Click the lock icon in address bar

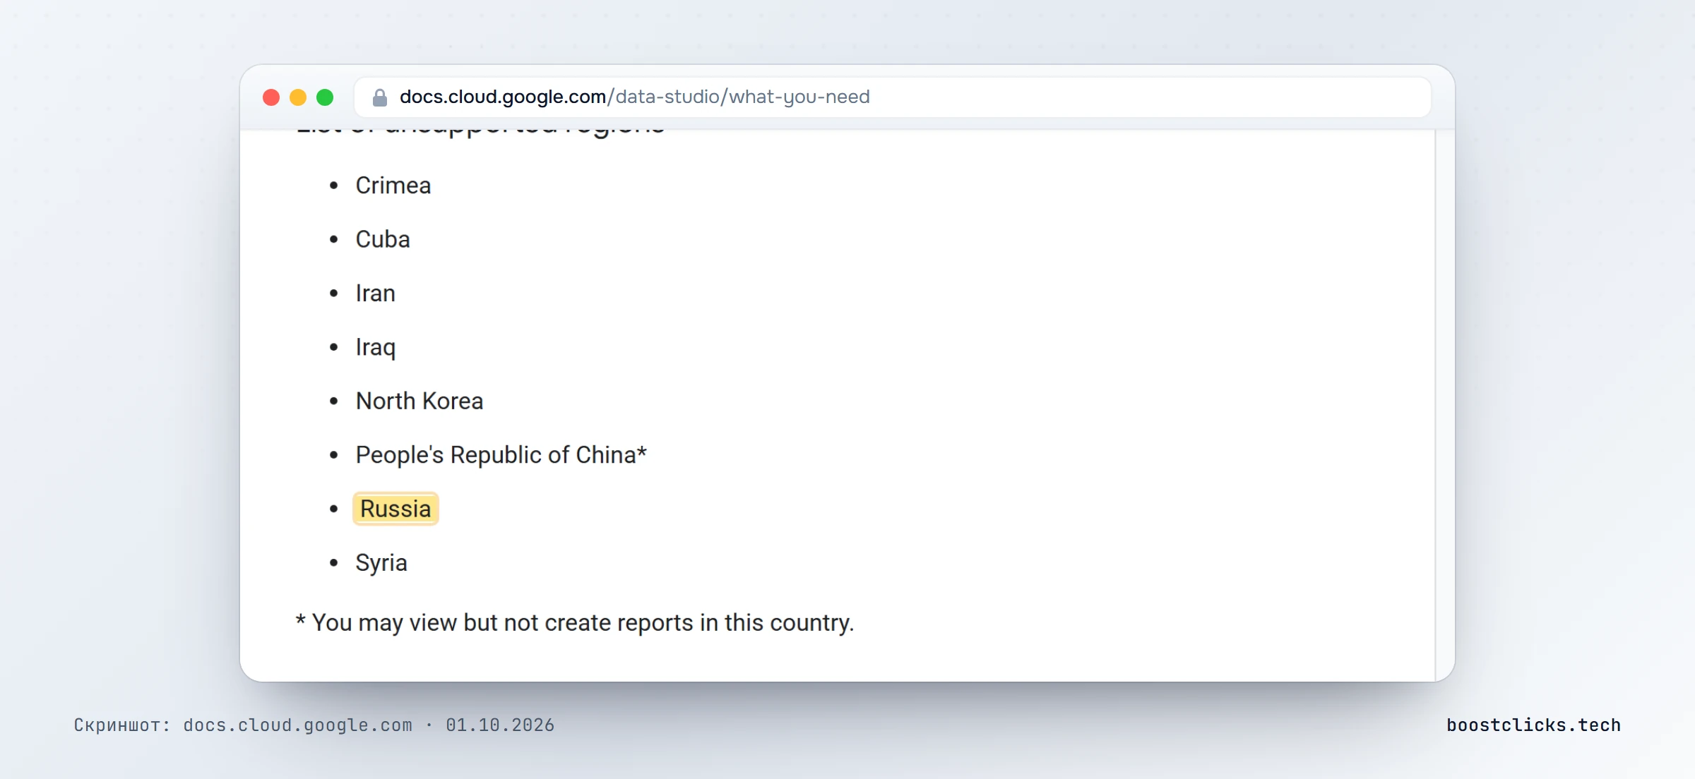(380, 97)
